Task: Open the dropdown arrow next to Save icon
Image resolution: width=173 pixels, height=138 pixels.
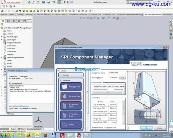Action: (x=46, y=2)
